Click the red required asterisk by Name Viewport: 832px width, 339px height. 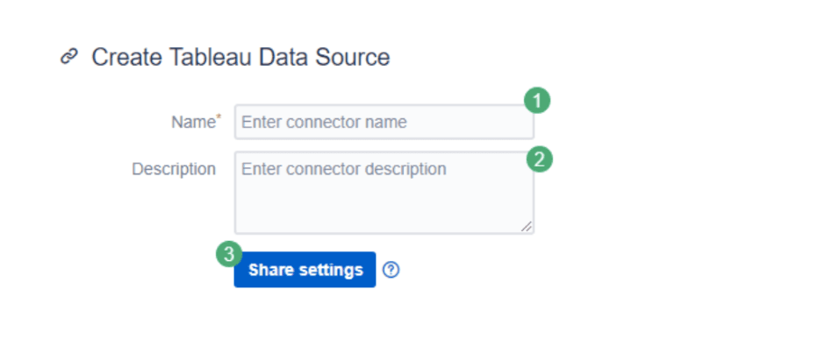(x=218, y=117)
